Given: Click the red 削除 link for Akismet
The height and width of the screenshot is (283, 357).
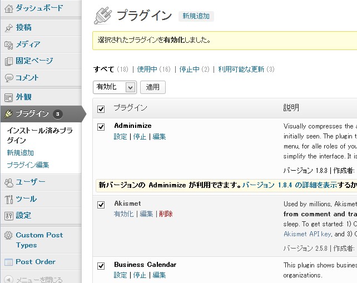Looking at the screenshot, I should [166, 214].
